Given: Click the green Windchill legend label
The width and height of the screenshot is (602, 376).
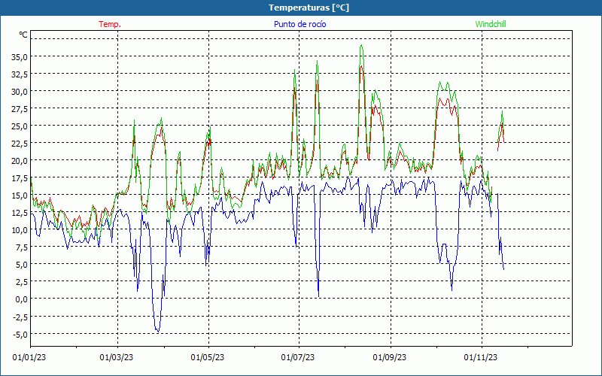Looking at the screenshot, I should (x=491, y=24).
